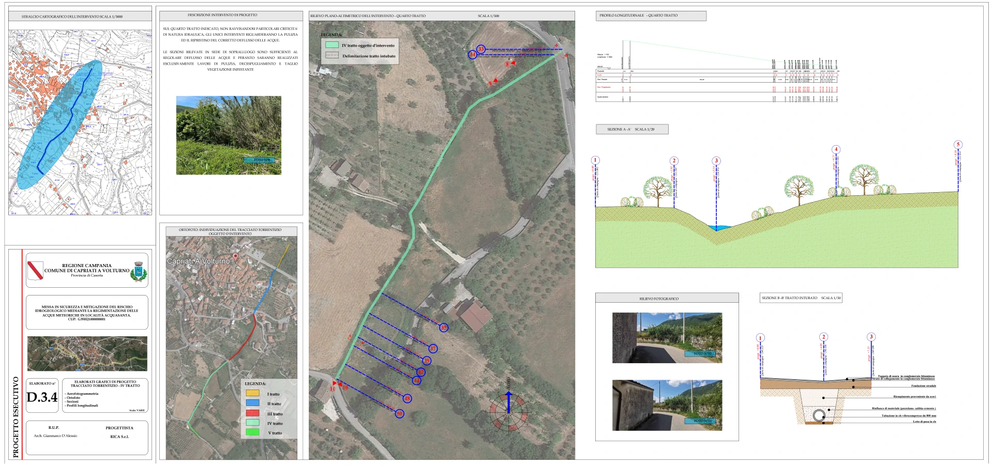This screenshot has height=466, width=993.
Task: Click the circular pipe in Sezione B-B'
Action: click(x=819, y=415)
